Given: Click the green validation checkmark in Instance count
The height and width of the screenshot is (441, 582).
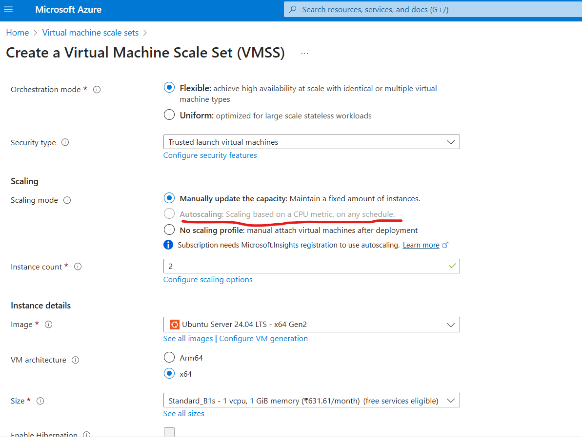Looking at the screenshot, I should pyautogui.click(x=452, y=266).
